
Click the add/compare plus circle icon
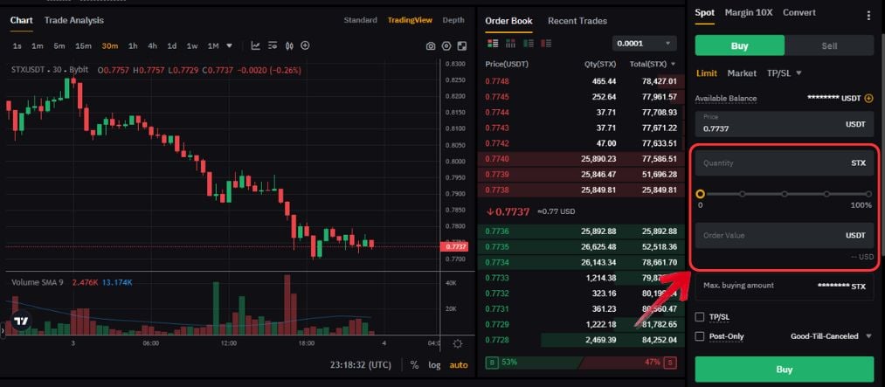click(x=306, y=45)
